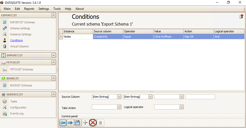Image resolution: width=246 pixels, height=128 pixels.
Task: Click the DATA|SUITE application logo icon
Action: (2, 3)
